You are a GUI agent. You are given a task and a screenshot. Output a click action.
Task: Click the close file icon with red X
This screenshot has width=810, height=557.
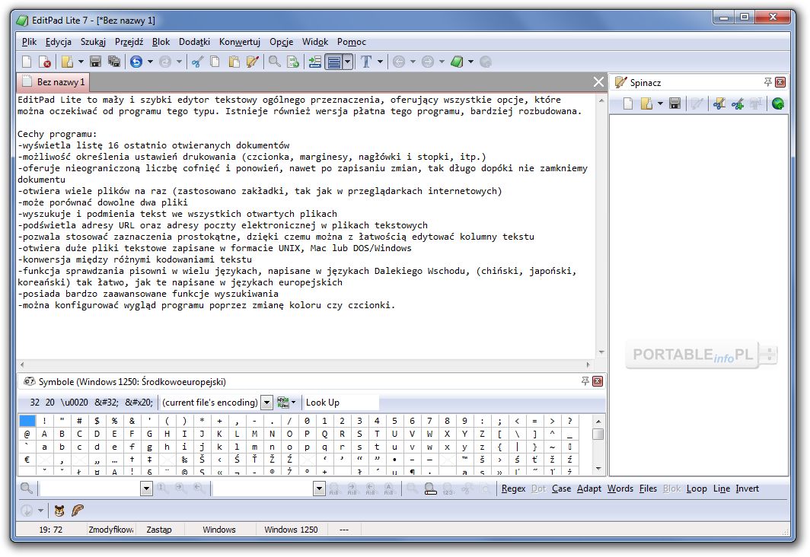(45, 62)
